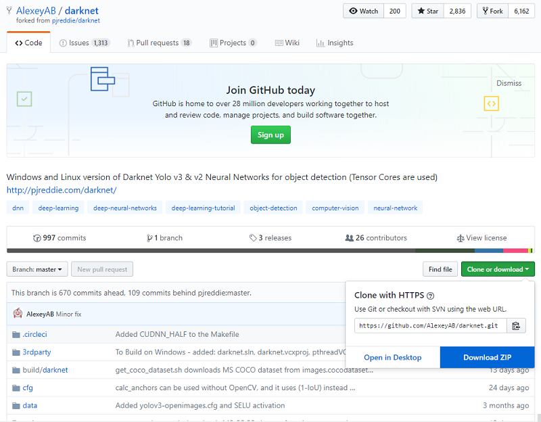Copy clone URL with clipboard icon

coord(516,326)
